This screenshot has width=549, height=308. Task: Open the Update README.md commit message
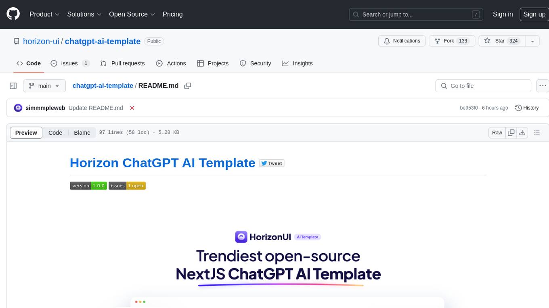[x=96, y=108]
